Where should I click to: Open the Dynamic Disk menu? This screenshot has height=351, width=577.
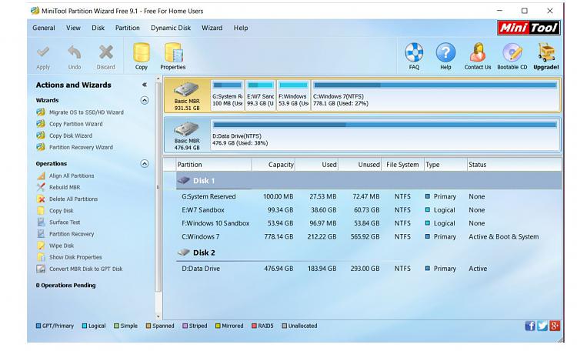click(x=171, y=28)
